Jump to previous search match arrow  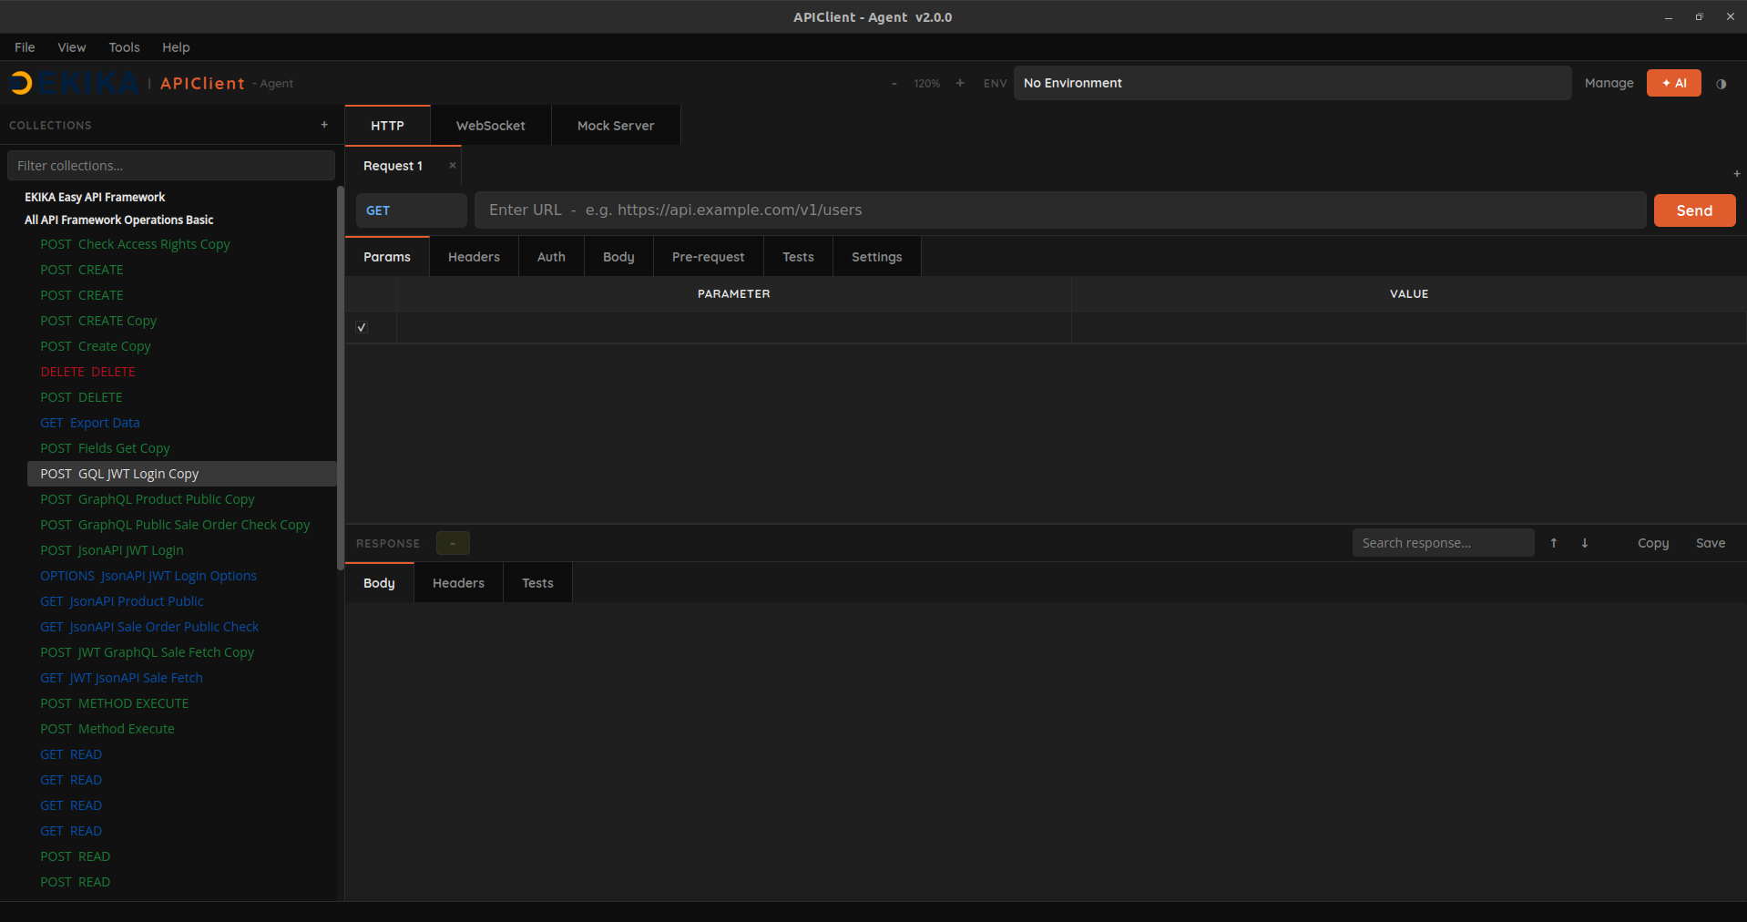(1554, 543)
